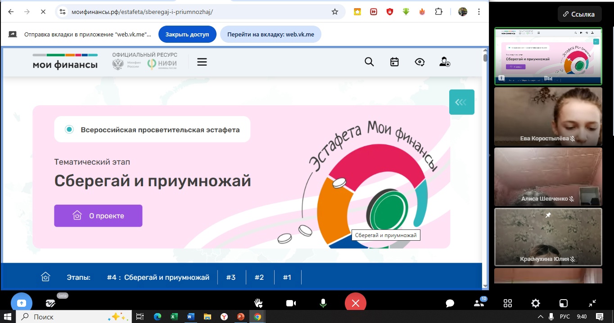Open the red fast-forward extension icon
The height and width of the screenshot is (323, 614).
click(x=374, y=12)
